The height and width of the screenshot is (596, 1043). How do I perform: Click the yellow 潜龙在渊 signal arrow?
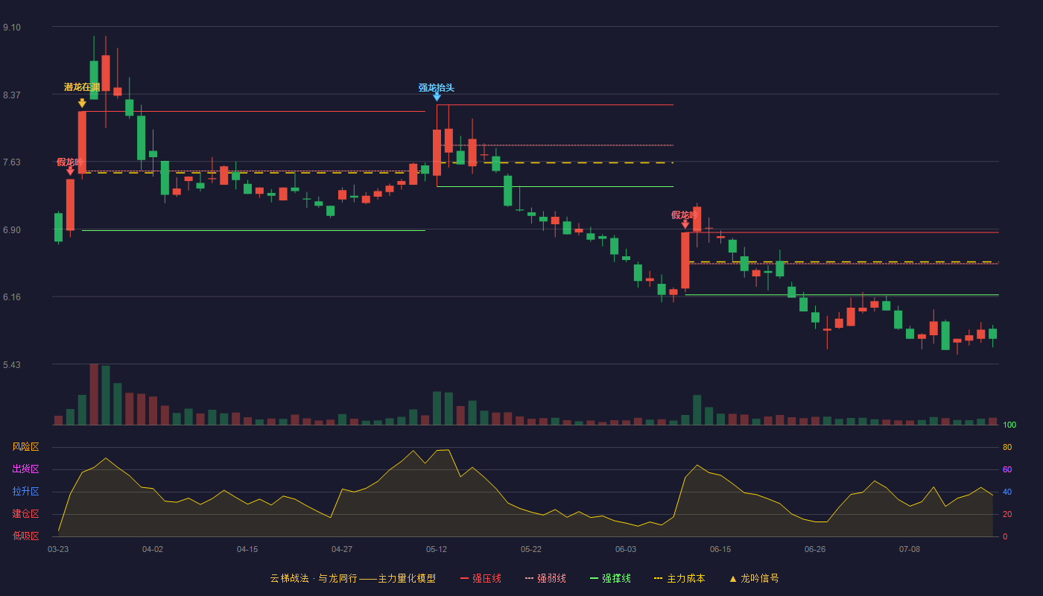[x=82, y=103]
